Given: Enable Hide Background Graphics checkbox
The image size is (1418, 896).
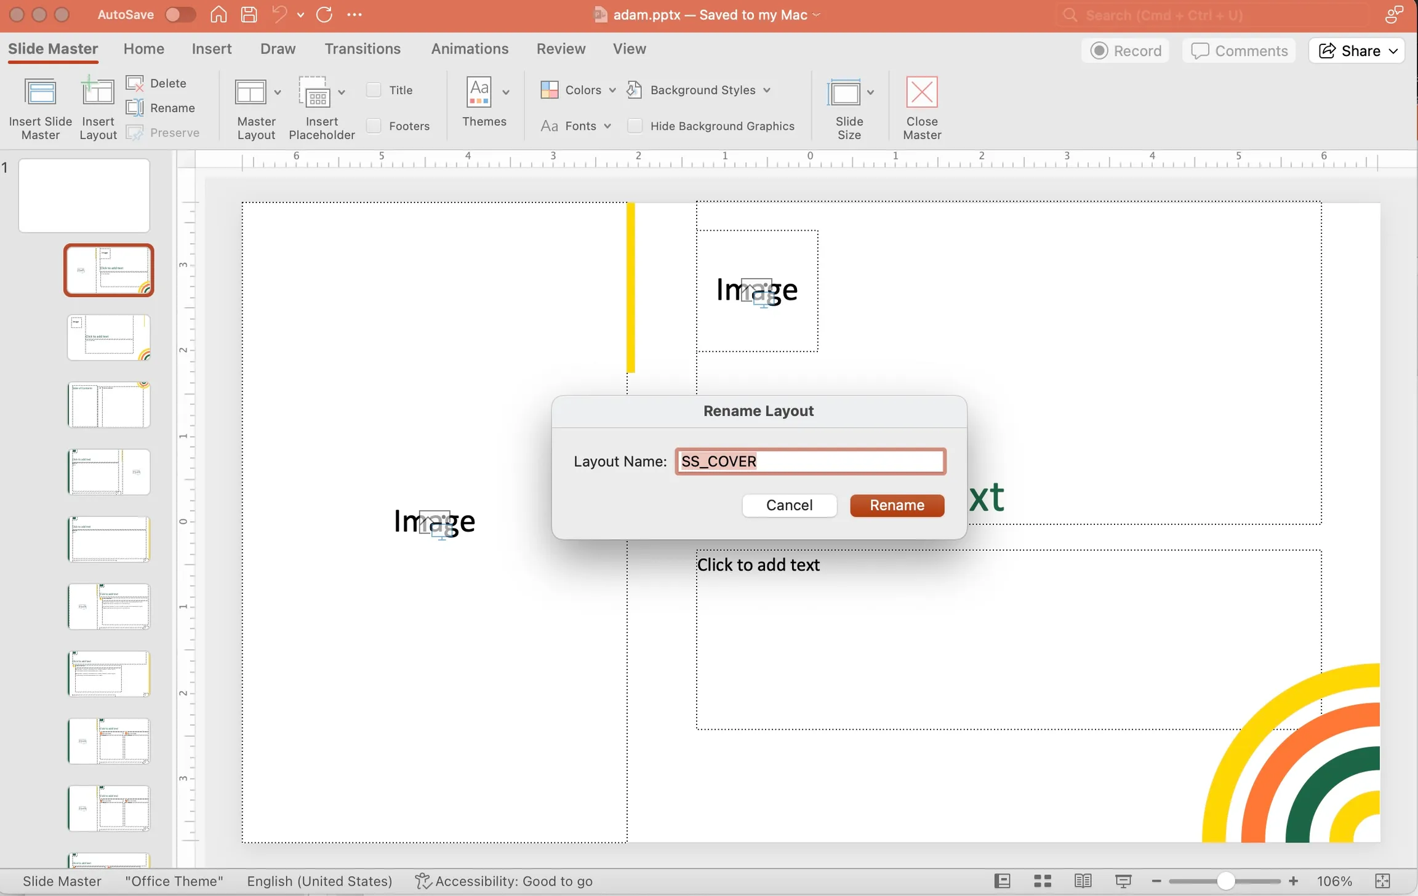Looking at the screenshot, I should click(635, 126).
